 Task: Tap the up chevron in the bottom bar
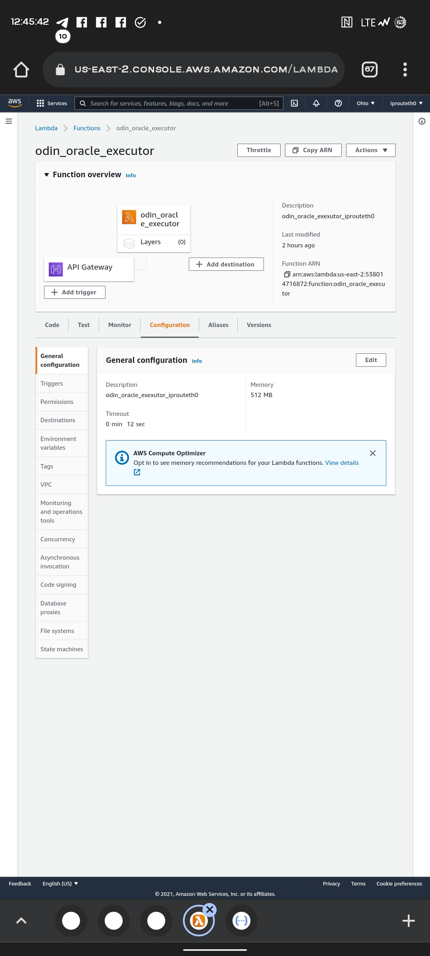pyautogui.click(x=21, y=921)
